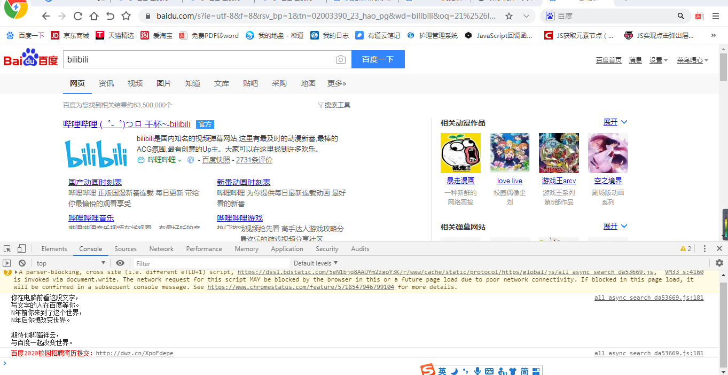728x375 pixels.
Task: Clear the console with the ban icon
Action: click(22, 263)
